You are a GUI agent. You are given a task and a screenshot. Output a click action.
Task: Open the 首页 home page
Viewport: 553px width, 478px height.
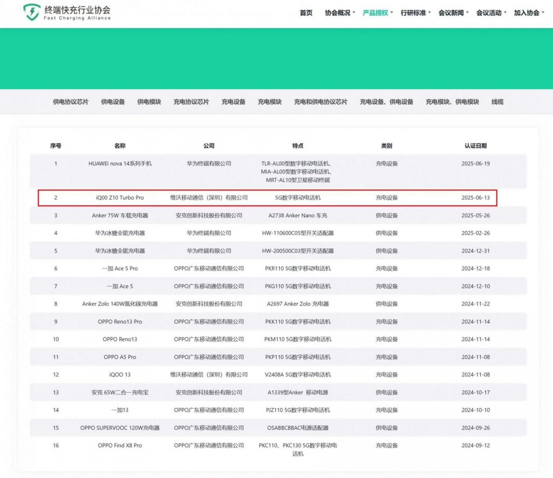306,13
